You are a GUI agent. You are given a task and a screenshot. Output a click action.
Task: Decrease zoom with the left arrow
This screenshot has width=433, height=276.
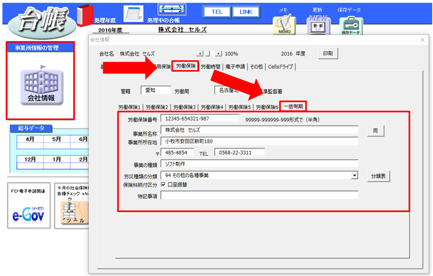tap(200, 54)
